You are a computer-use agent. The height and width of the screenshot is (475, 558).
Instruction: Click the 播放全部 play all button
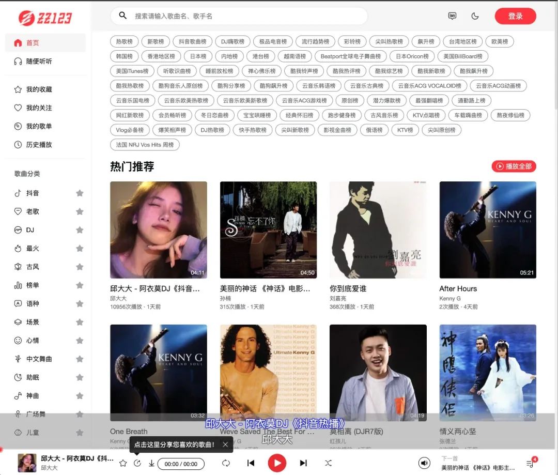click(x=514, y=166)
